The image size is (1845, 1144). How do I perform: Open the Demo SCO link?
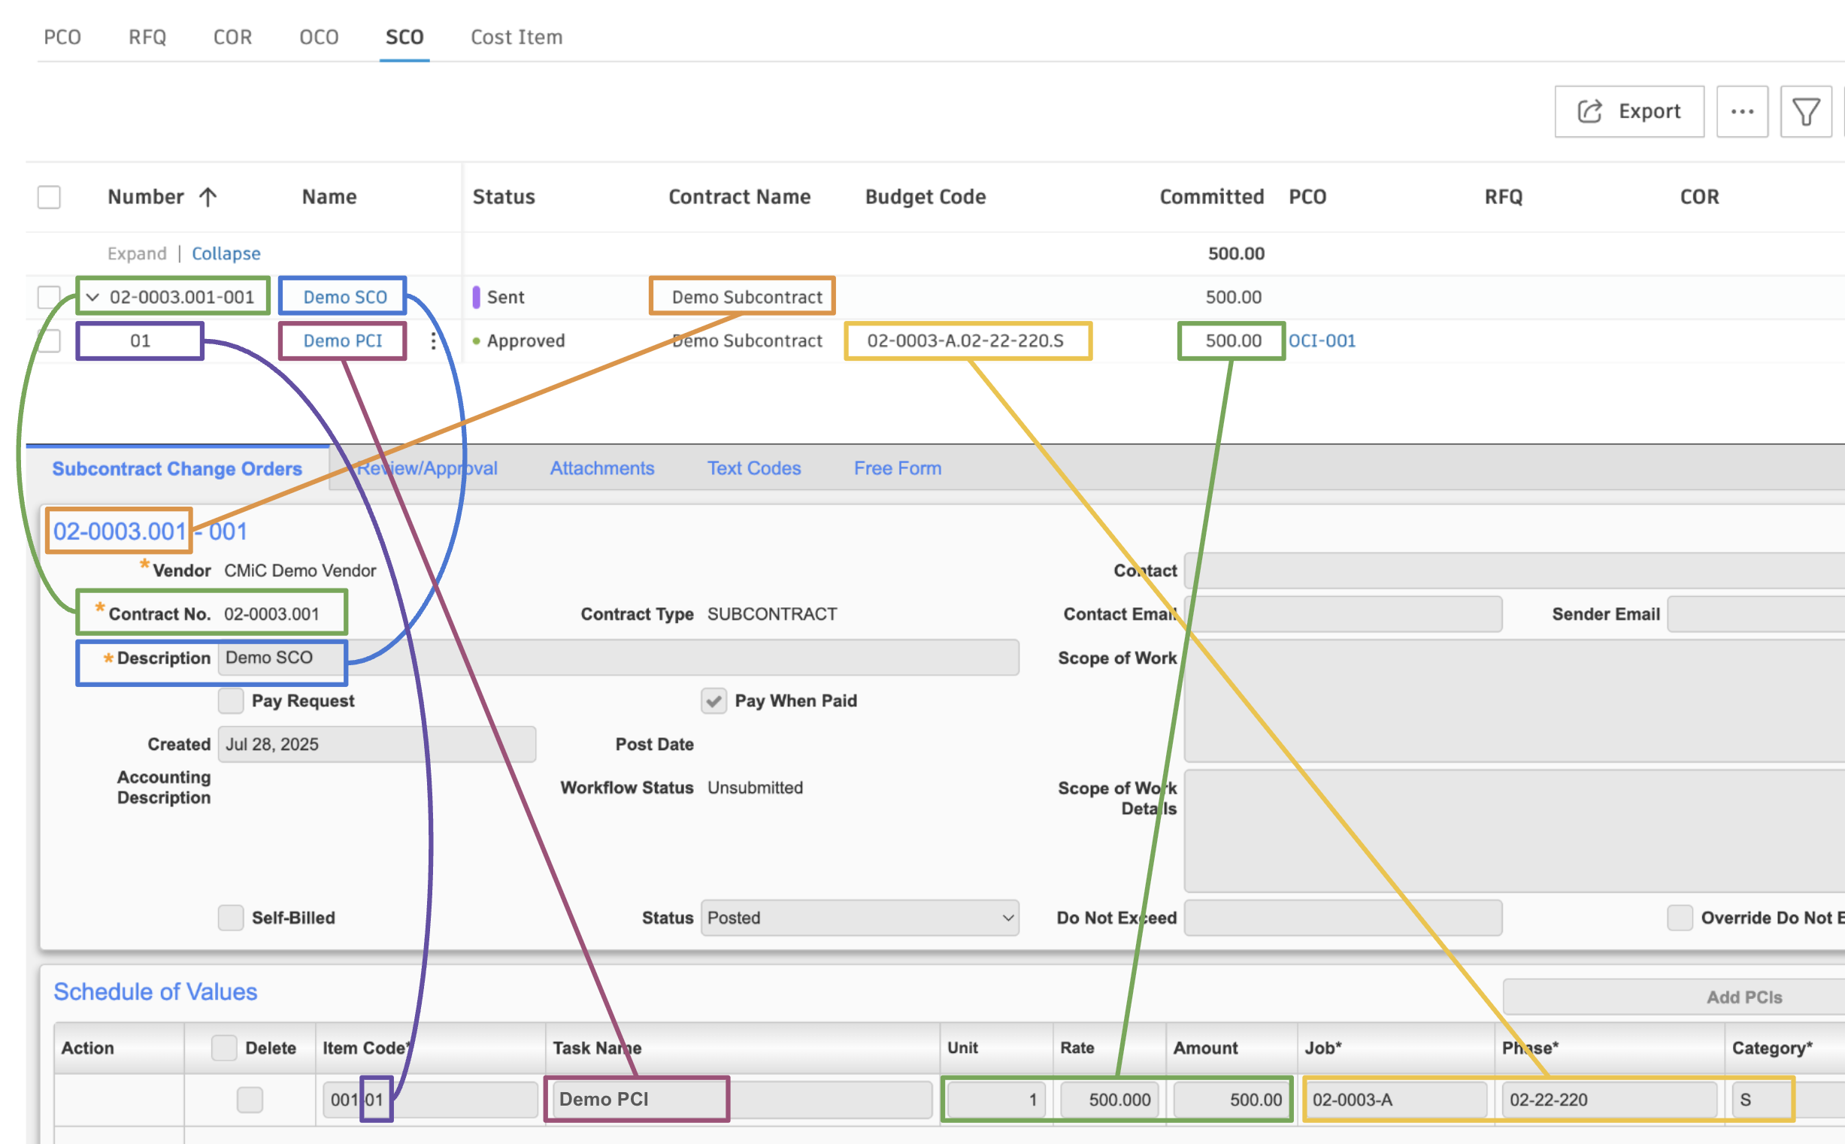345,297
